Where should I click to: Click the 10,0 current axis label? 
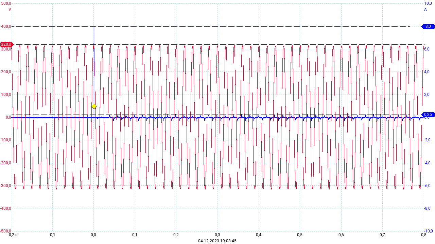point(428,3)
